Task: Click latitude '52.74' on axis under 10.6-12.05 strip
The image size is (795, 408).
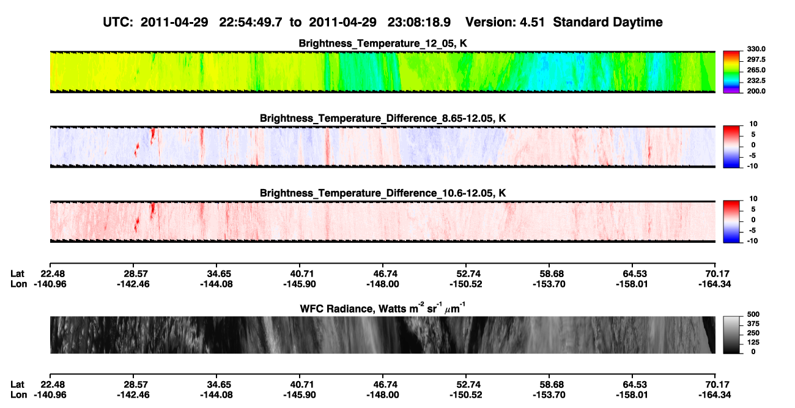Action: [x=467, y=273]
